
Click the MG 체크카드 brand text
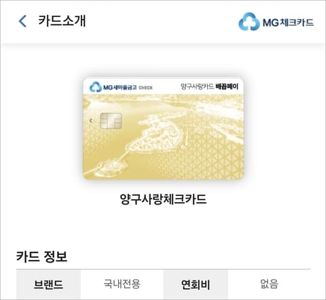point(288,22)
